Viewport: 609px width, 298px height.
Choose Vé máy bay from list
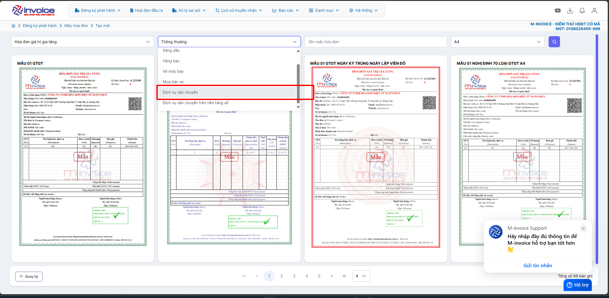pyautogui.click(x=173, y=71)
